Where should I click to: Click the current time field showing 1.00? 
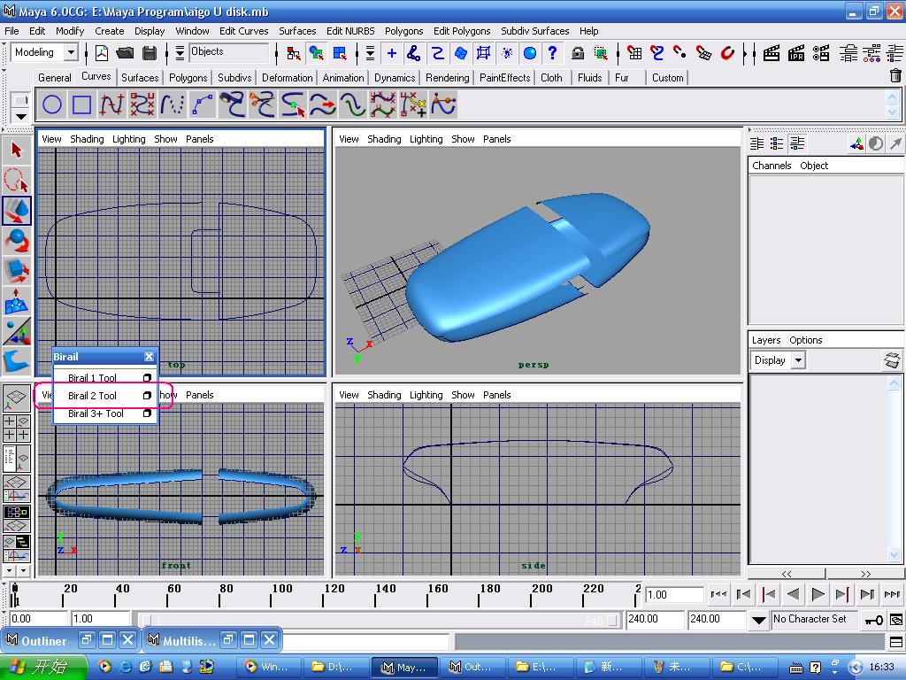click(x=674, y=594)
